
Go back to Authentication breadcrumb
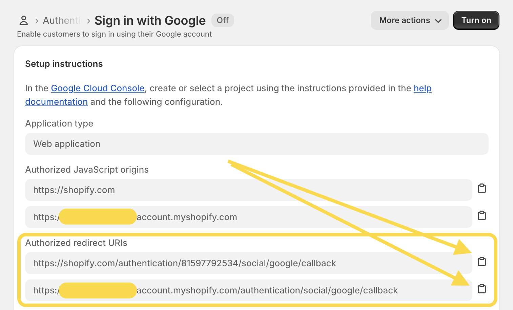[62, 21]
